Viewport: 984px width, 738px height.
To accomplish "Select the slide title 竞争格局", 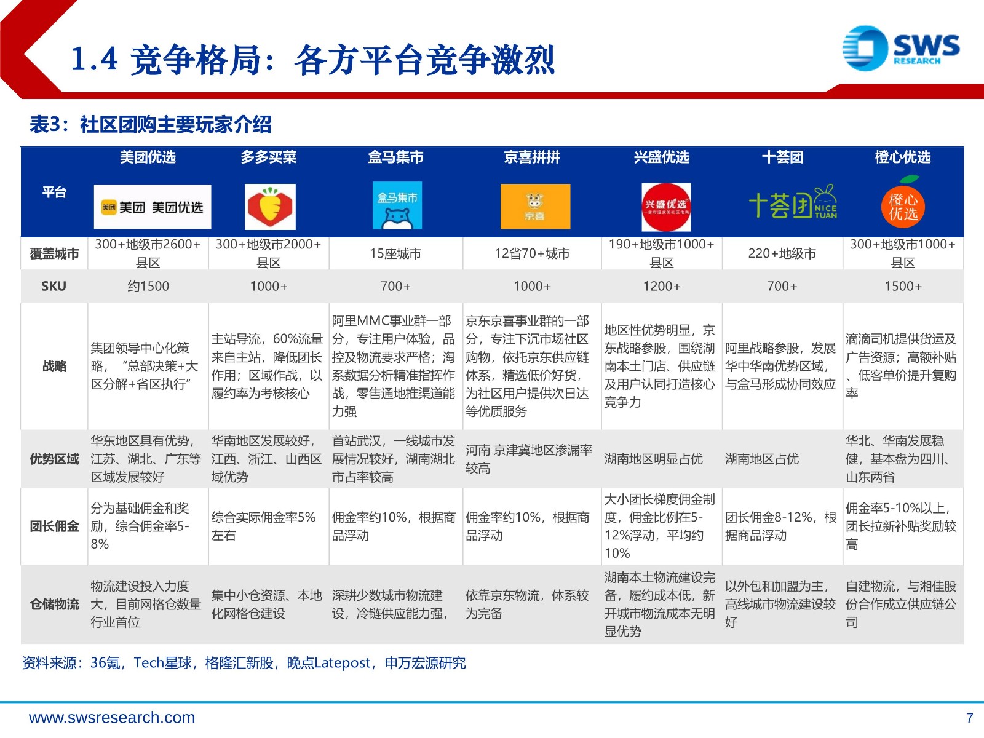I will [x=313, y=60].
